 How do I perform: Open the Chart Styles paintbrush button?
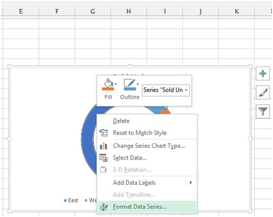click(263, 93)
